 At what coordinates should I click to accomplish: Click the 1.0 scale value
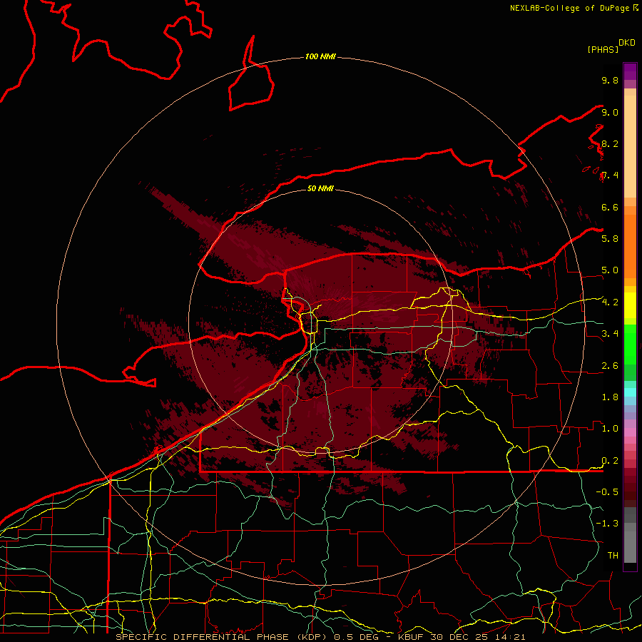coord(610,429)
